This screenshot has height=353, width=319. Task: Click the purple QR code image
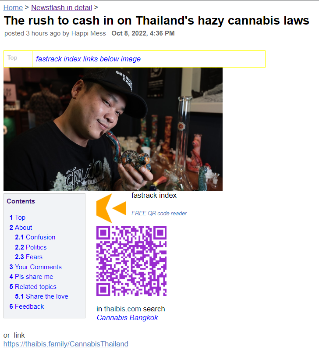pyautogui.click(x=131, y=261)
